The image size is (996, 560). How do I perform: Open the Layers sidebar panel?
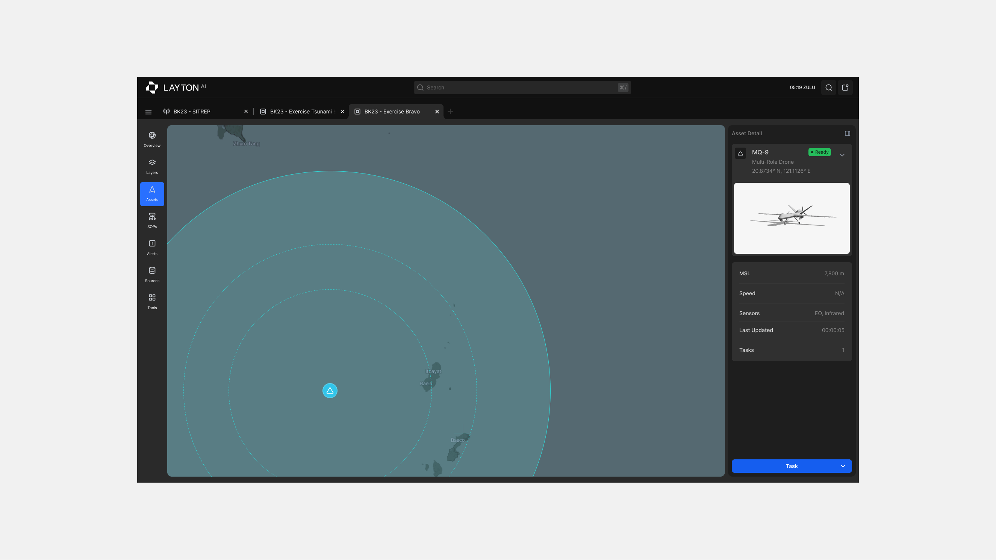click(152, 166)
